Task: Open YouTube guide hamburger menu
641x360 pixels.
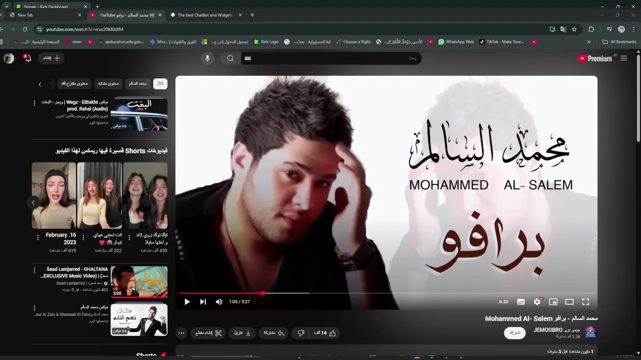Action: (624, 58)
